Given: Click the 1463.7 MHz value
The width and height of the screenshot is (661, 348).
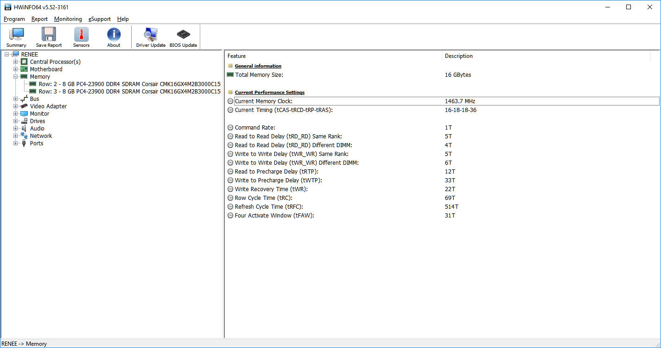Looking at the screenshot, I should click(x=460, y=101).
